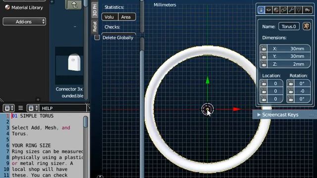Image resolution: width=317 pixels, height=178 pixels.
Task: Click the Connector 3x thumbnail preview
Action: [x=69, y=66]
